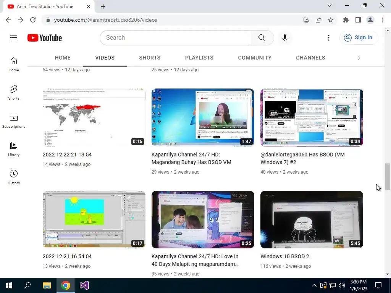Open Windows 10 BSOD 2 thumbnail

click(312, 219)
